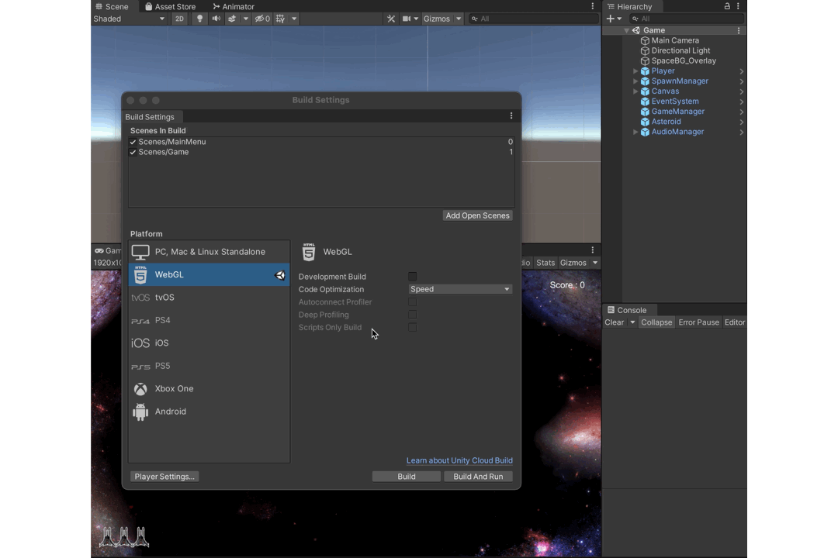The image size is (838, 558).
Task: Open the Shaded draw mode dropdown
Action: 130,19
